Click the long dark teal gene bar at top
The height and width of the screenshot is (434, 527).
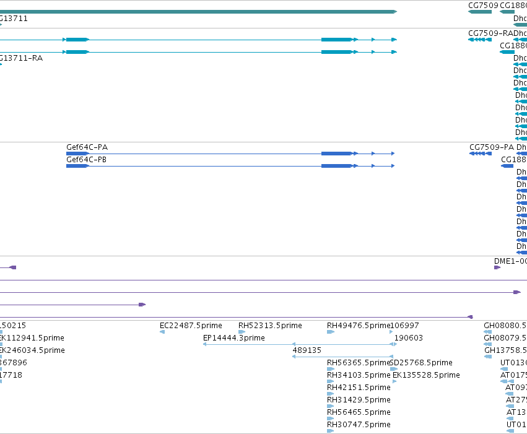pyautogui.click(x=198, y=12)
